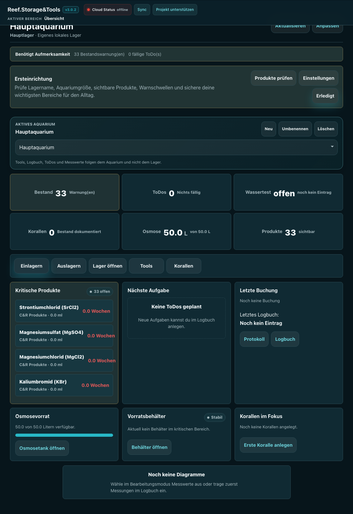
Task: Click Löschen for the active aquarium
Action: coord(326,129)
